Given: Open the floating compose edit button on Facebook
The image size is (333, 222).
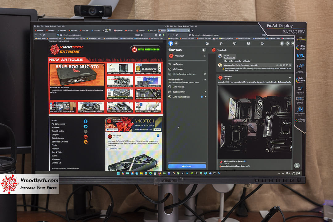Looking at the screenshot, I should point(297,165).
